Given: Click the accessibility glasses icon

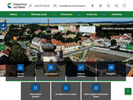Looking at the screenshot, I should 117,6.
